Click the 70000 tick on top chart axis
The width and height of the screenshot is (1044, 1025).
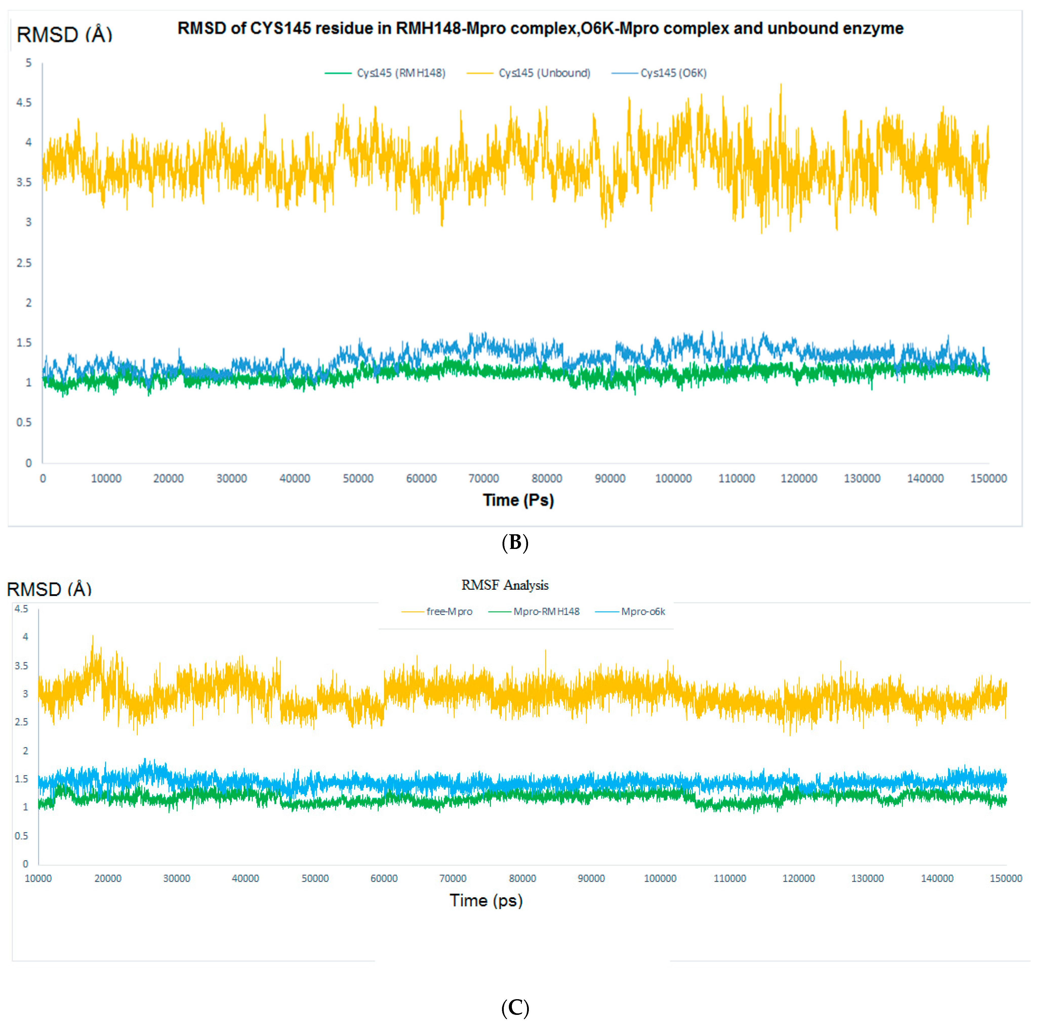484,479
